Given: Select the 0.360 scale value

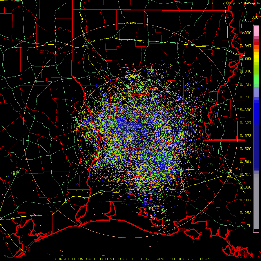Looking at the screenshot, I should coord(246,187).
